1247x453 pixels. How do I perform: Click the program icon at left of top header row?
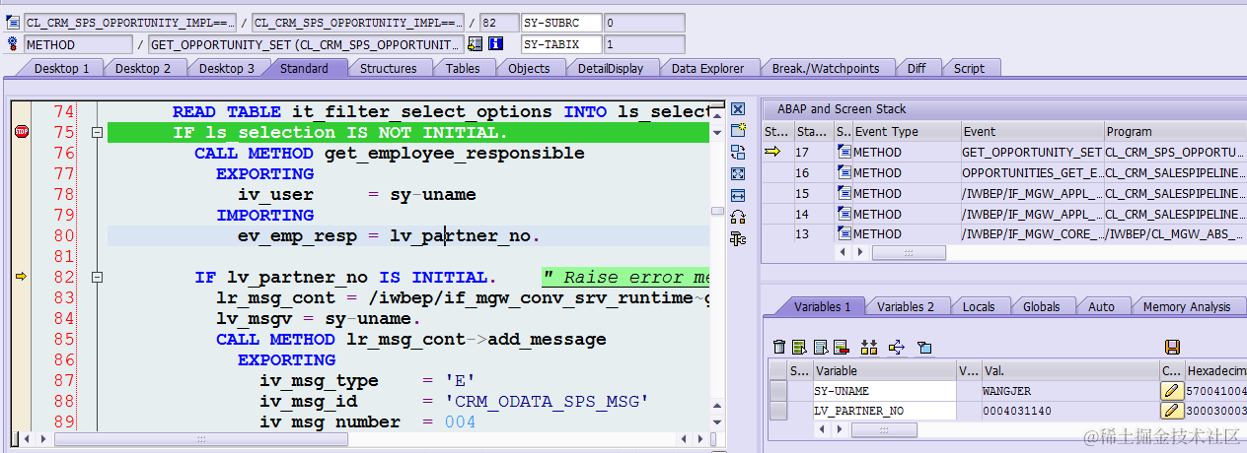click(x=13, y=23)
